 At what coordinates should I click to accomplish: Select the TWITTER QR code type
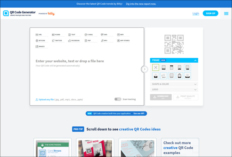click(x=58, y=41)
